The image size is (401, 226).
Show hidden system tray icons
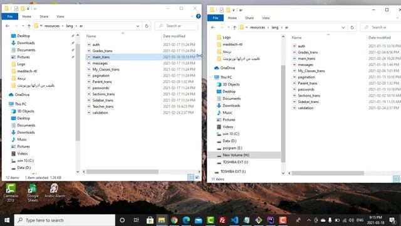tap(309, 220)
